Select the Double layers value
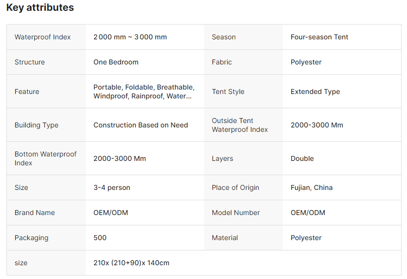The image size is (407, 279). tap(302, 158)
